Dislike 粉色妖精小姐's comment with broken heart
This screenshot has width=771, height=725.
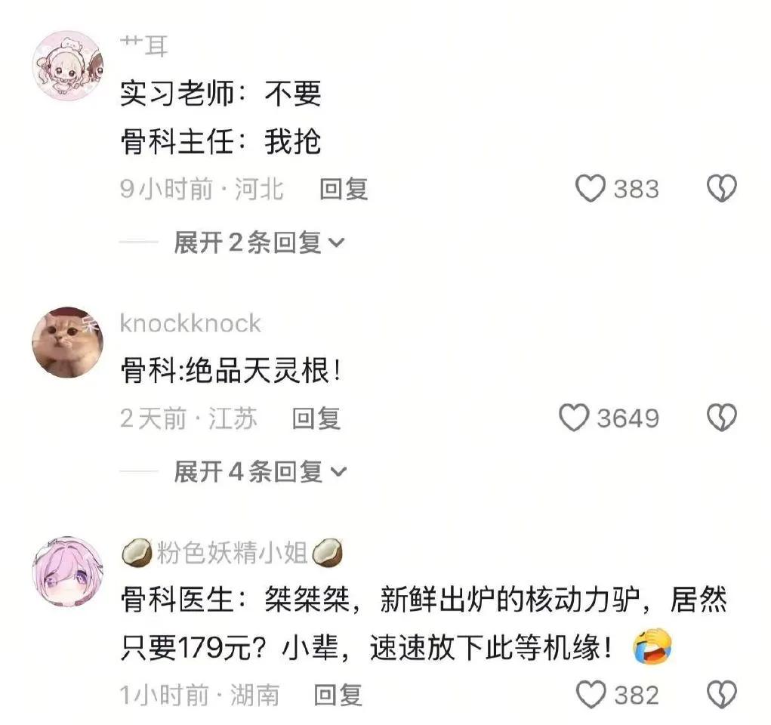(721, 695)
